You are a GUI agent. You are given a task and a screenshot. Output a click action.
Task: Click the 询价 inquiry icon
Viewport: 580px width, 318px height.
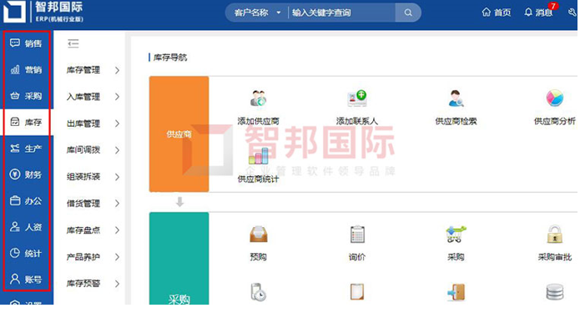357,234
